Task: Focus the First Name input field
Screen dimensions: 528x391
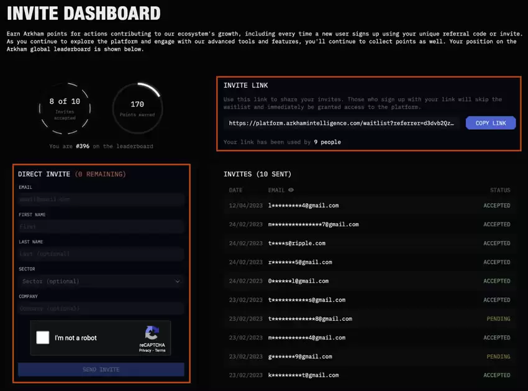Action: (x=101, y=227)
